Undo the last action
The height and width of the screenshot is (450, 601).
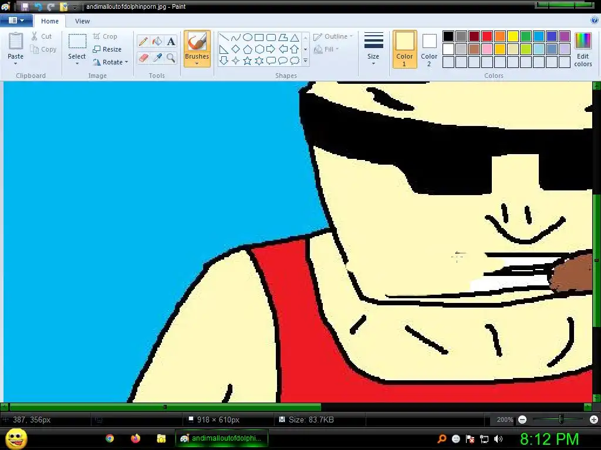38,6
